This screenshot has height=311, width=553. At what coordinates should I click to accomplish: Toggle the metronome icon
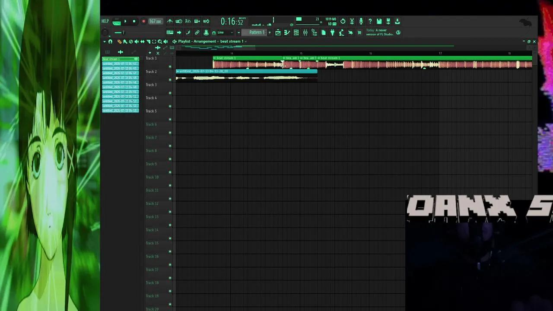tap(170, 21)
